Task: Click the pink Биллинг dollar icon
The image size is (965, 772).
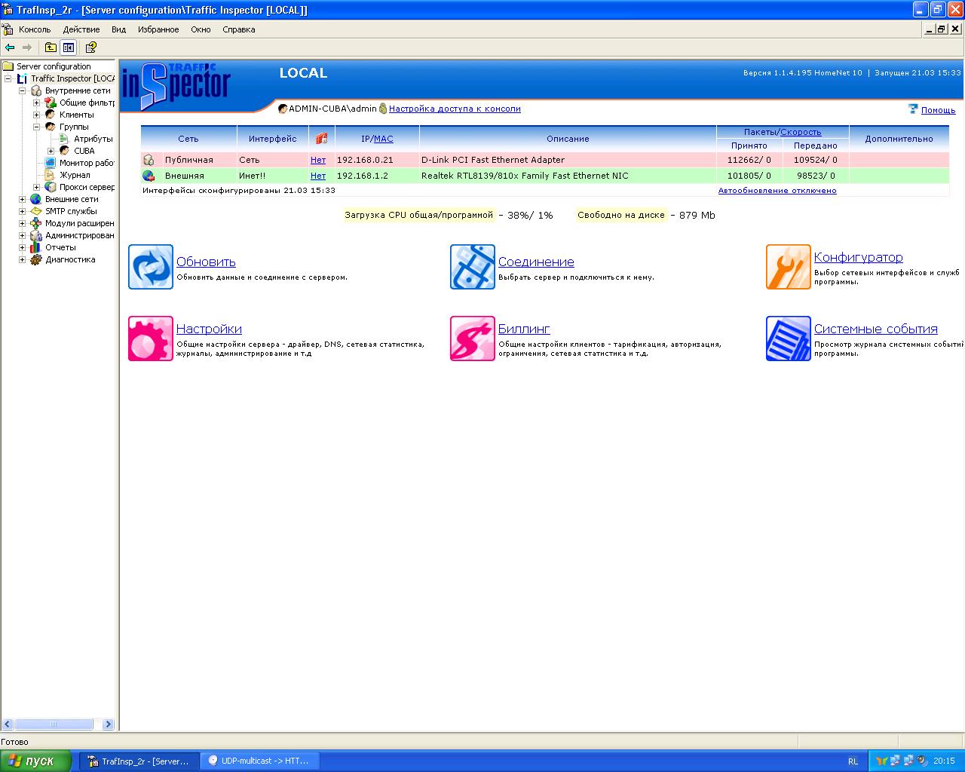Action: pyautogui.click(x=473, y=339)
